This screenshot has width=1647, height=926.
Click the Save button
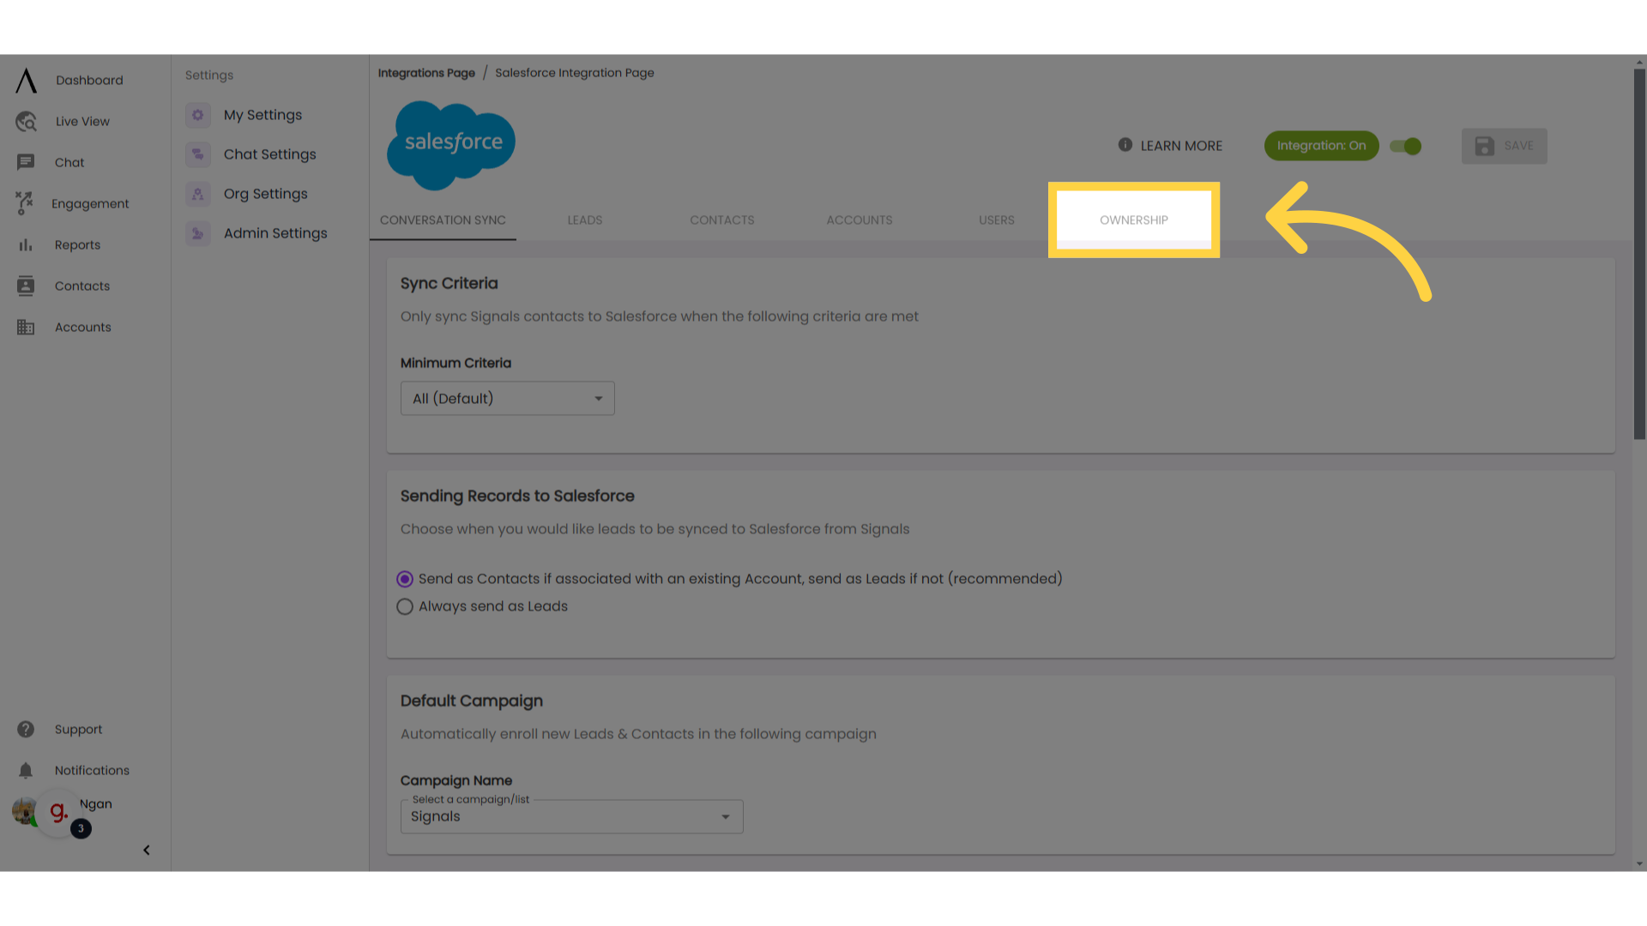click(1505, 146)
